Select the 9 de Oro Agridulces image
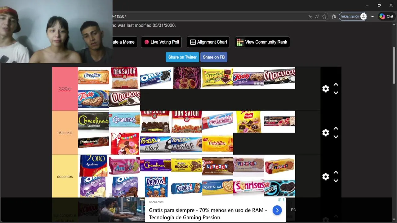Screen dimensions: 397x223 point(94,166)
